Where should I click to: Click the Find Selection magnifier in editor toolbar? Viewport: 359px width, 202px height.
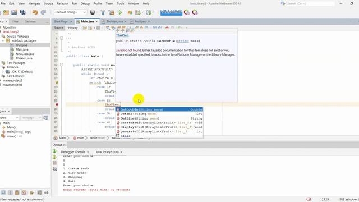click(x=108, y=27)
